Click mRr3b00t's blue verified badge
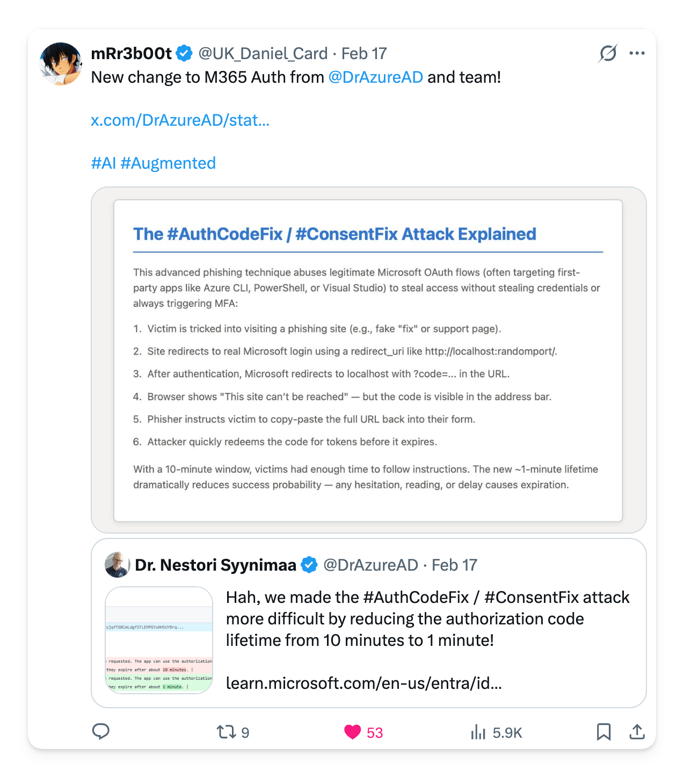684x777 pixels. pyautogui.click(x=184, y=53)
